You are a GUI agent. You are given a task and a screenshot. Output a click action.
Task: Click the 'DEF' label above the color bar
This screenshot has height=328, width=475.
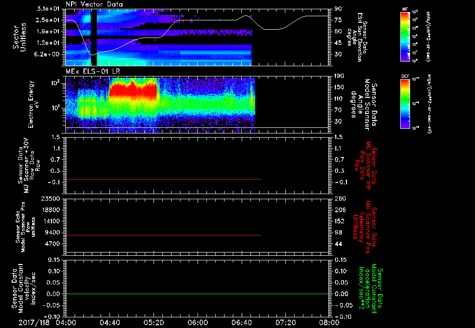coord(405,76)
